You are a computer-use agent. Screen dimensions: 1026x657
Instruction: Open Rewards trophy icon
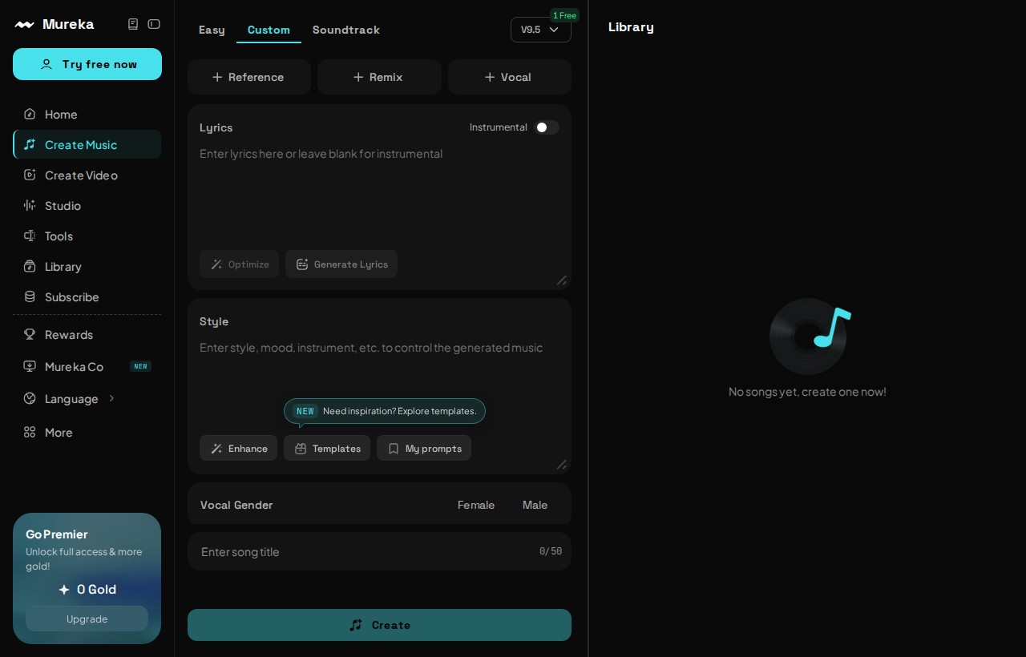coord(30,334)
